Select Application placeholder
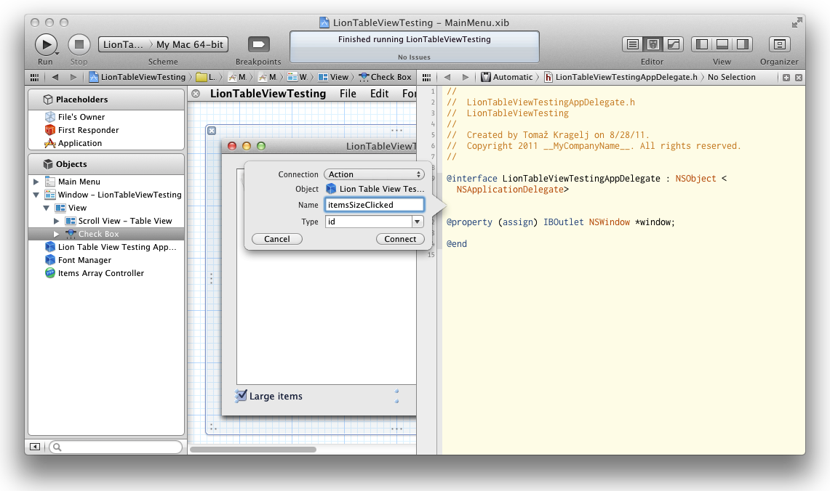Viewport: 830px width, 491px height. point(79,143)
